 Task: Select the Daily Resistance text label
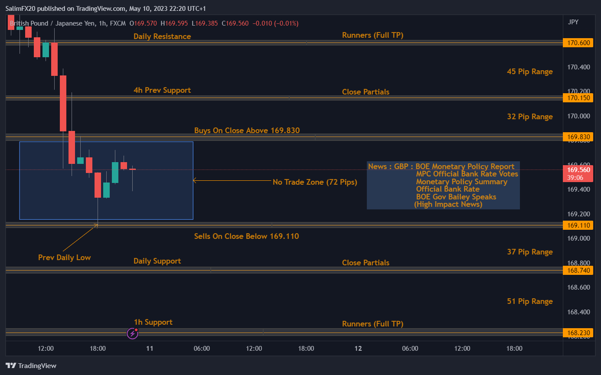[162, 36]
